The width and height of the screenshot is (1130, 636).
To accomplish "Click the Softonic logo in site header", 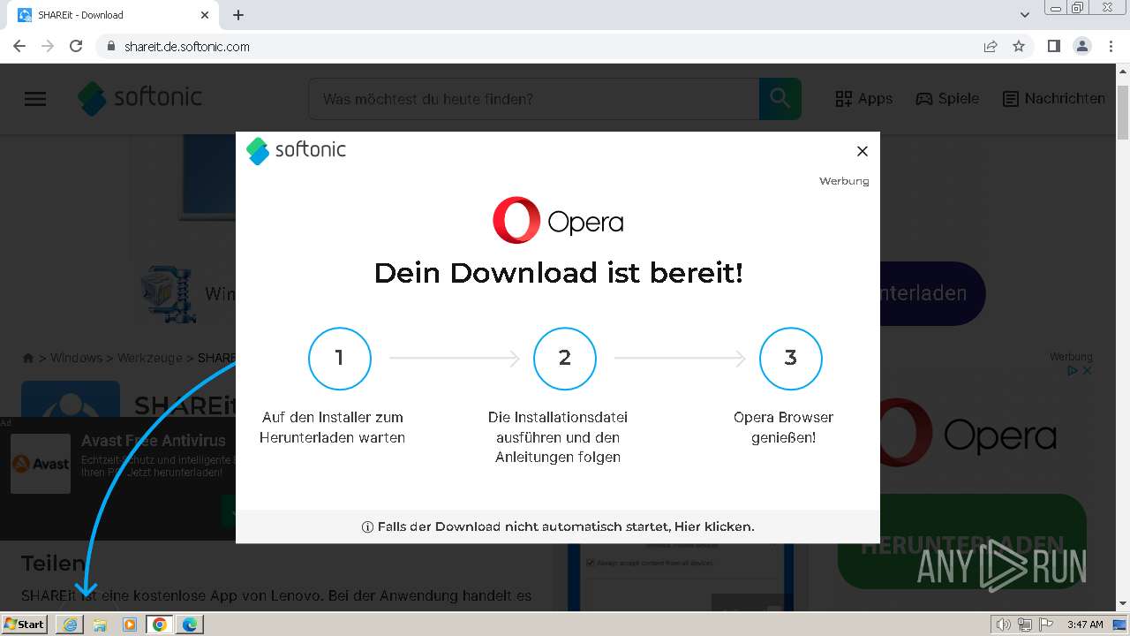I will tap(139, 98).
